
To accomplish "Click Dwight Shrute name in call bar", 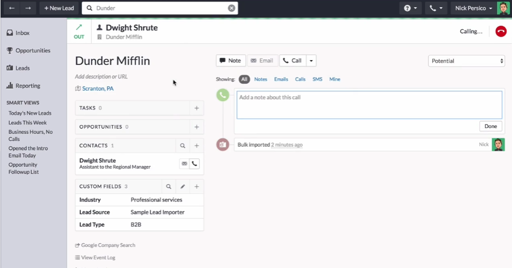I will [x=131, y=28].
